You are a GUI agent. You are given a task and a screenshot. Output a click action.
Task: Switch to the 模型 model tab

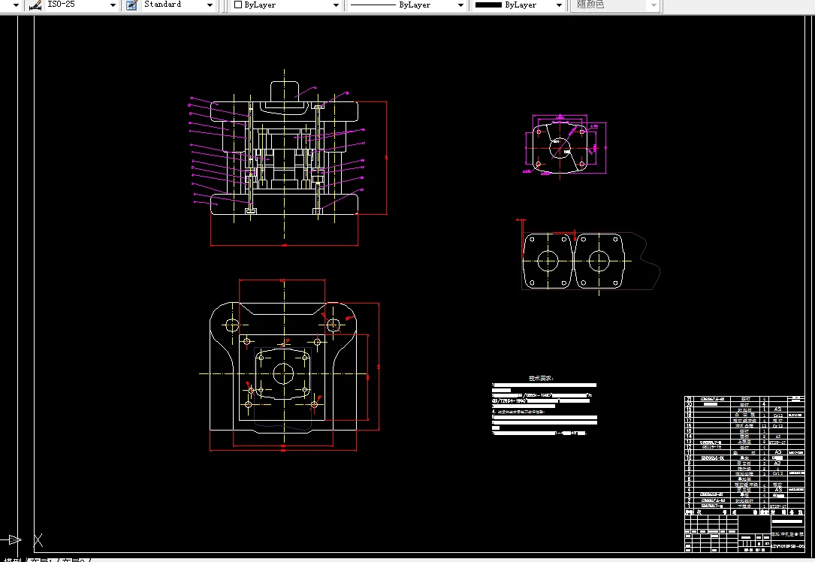coord(13,560)
